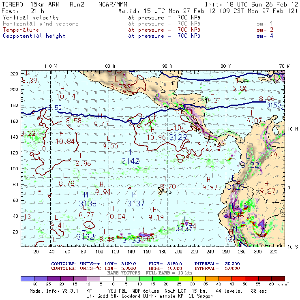Click the 'TORERO' title text
This screenshot has height=300, width=300.
point(12,4)
